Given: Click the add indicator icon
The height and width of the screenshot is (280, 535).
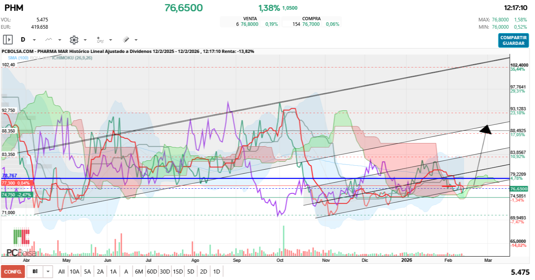Looking at the screenshot, I should pos(100,40).
